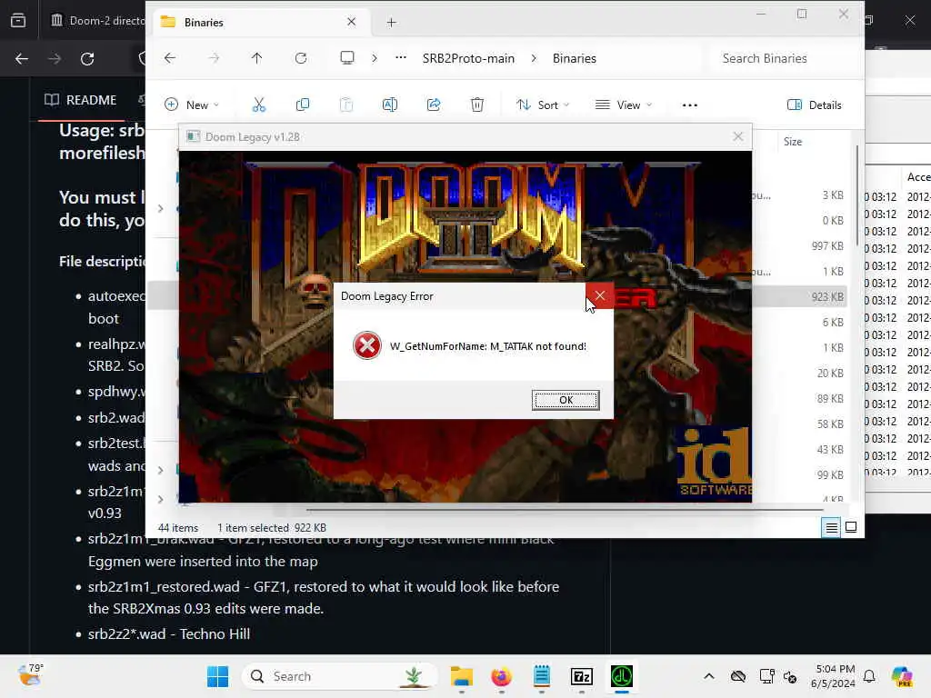Screen dimensions: 931x698
Task: Click the SRB2Proto-main breadcrumb
Action: (468, 58)
